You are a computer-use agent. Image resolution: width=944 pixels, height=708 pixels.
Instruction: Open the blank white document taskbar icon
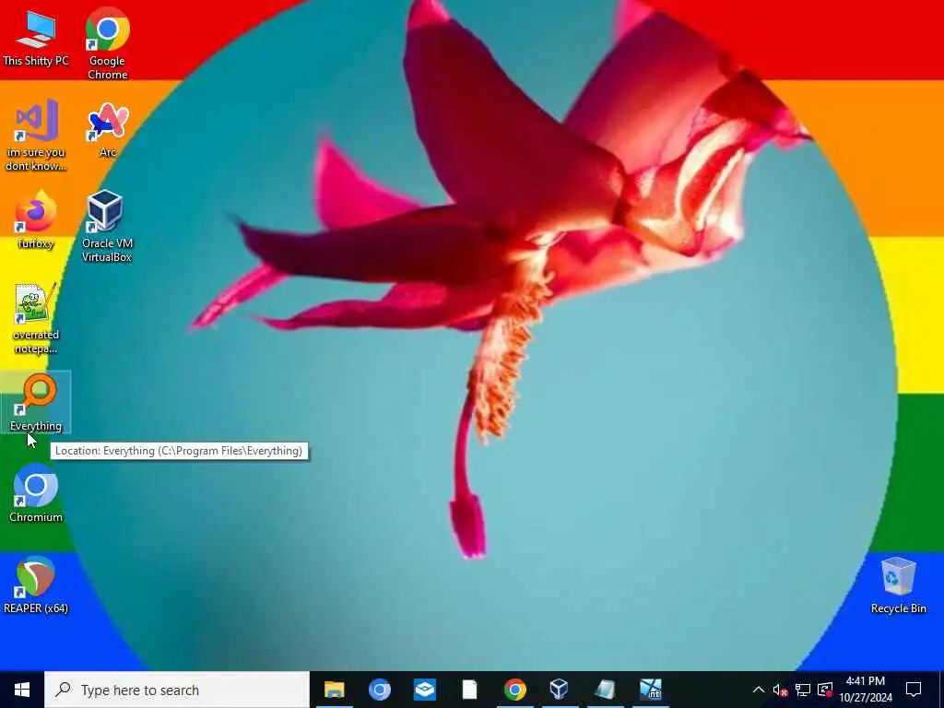coord(469,690)
